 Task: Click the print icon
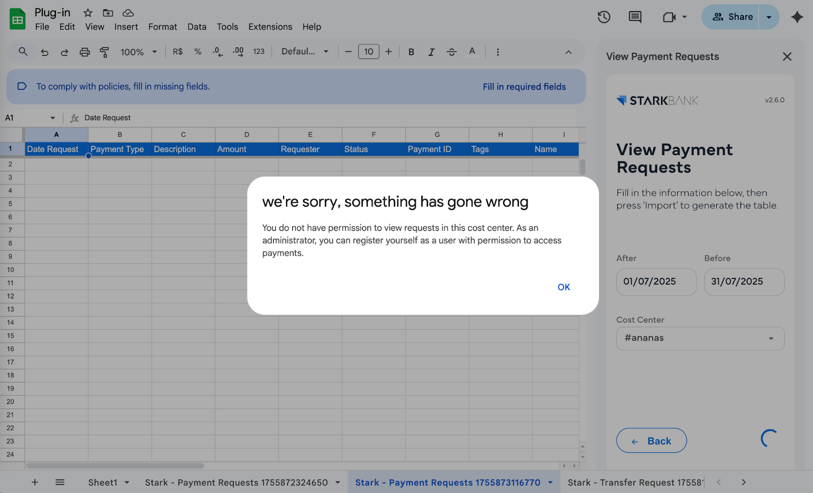point(84,52)
